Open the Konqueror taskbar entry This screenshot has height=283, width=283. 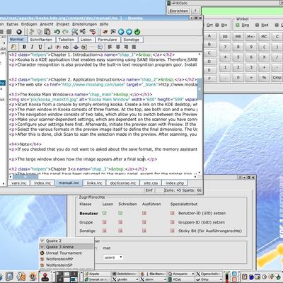pyautogui.click(x=180, y=274)
